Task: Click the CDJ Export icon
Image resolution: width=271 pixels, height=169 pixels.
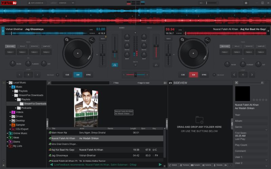Action: point(13,129)
